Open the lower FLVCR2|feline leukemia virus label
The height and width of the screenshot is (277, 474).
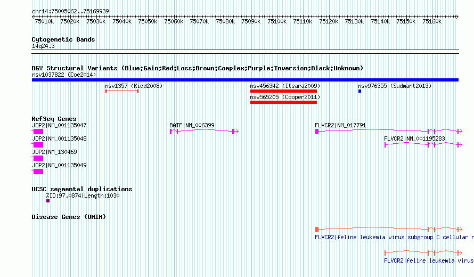[x=429, y=260]
